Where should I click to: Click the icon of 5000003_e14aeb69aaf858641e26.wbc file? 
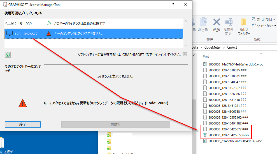(205, 141)
